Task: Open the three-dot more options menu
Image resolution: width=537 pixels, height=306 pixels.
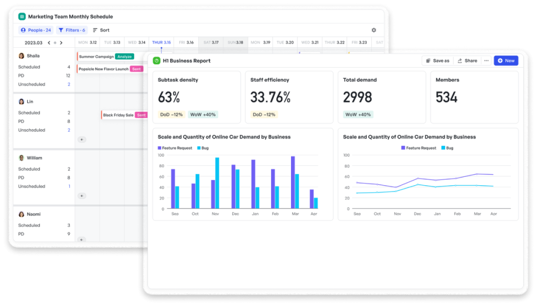Action: tap(486, 61)
